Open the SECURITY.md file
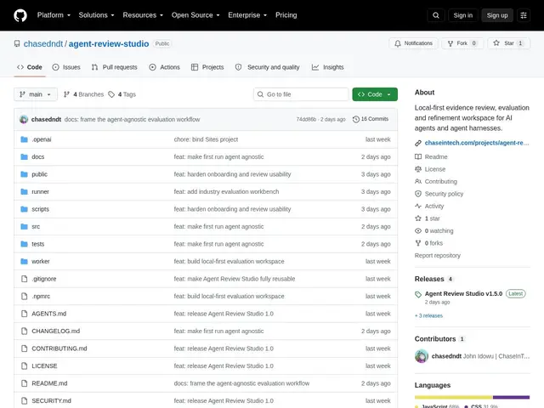Screen dimensions: 544x408 [51, 400]
